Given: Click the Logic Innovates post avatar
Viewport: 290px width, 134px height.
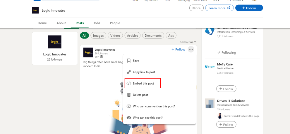Looking at the screenshot, I should pos(88,52).
